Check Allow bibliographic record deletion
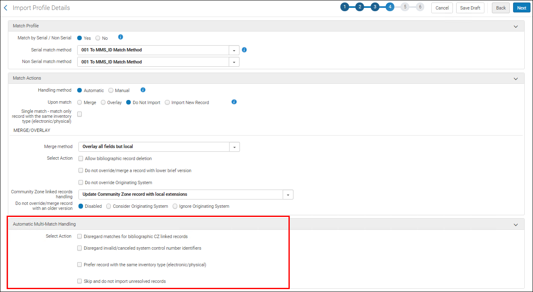Image resolution: width=533 pixels, height=292 pixels. (x=81, y=158)
